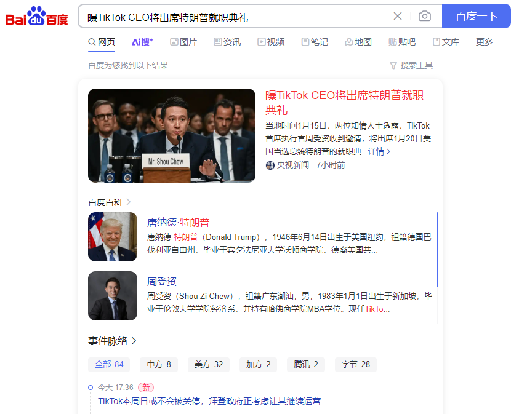Filter timeline by 加方 2
The width and height of the screenshot is (519, 414).
pos(258,364)
